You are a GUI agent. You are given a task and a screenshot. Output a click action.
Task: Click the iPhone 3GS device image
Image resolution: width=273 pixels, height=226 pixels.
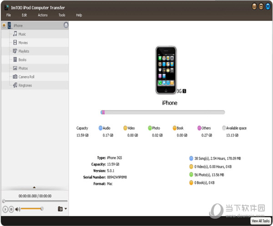click(166, 70)
